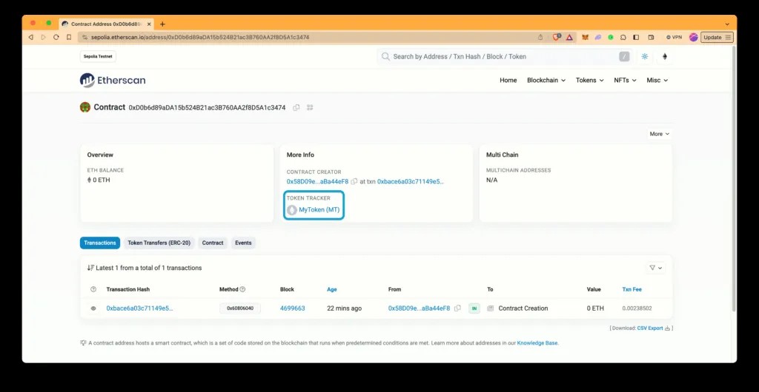The image size is (759, 392).
Task: Copy the From address in the transaction row
Action: coord(457,308)
